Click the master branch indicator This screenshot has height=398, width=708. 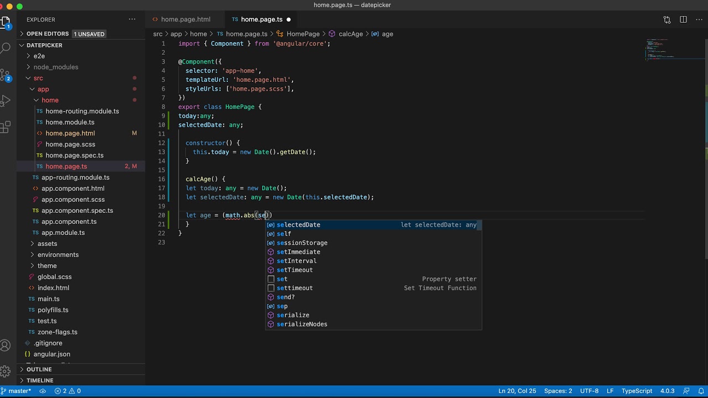pos(19,391)
